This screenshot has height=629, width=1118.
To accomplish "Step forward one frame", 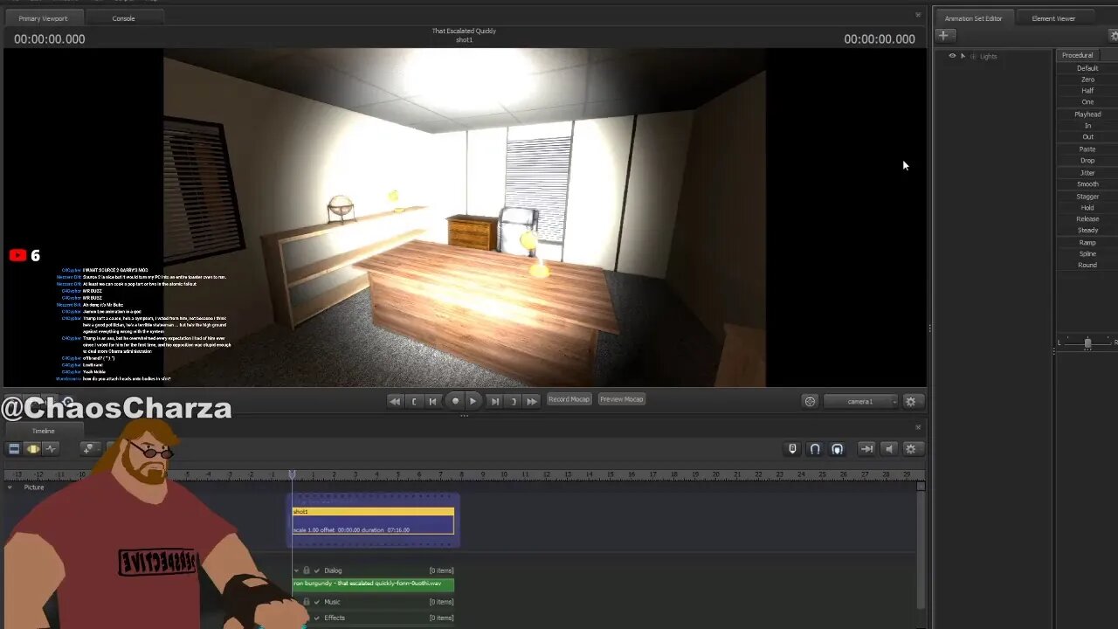I will tap(494, 401).
